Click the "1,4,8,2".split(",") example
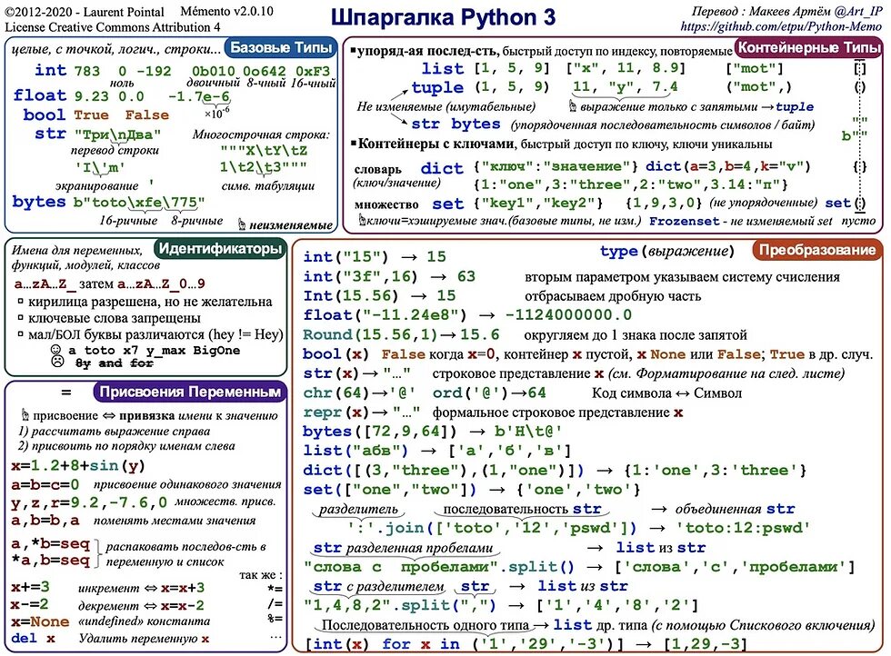Viewport: 891px width, 656px height. pyautogui.click(x=399, y=606)
